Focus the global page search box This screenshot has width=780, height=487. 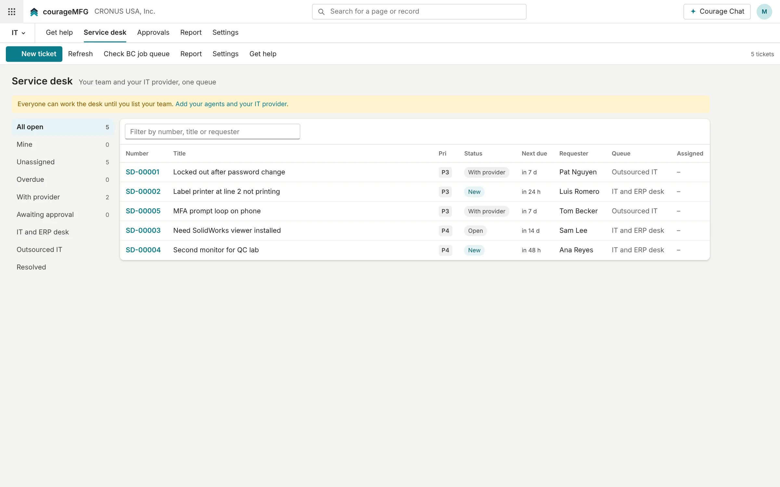click(419, 12)
